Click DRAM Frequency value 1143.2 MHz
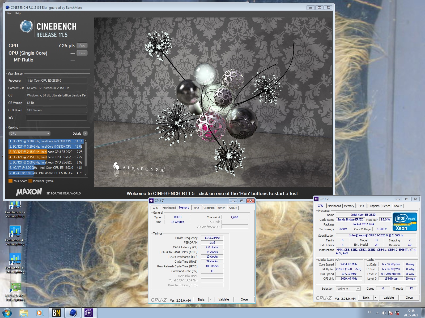This screenshot has height=318, width=425. pos(212,238)
